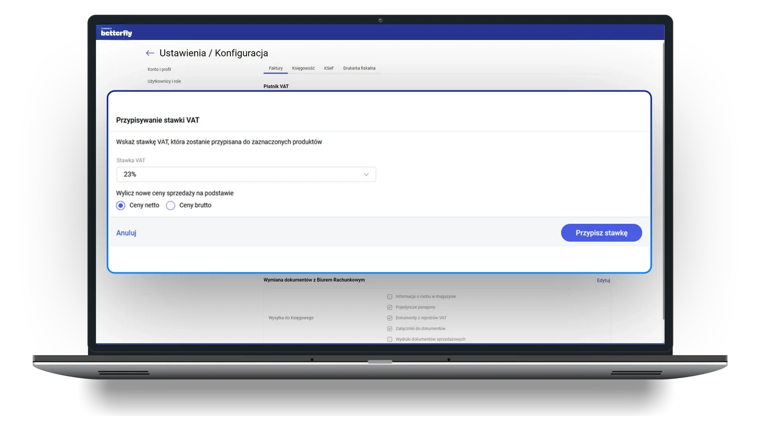Click the Przypisz stawkę button
This screenshot has width=765, height=430.
pyautogui.click(x=601, y=233)
